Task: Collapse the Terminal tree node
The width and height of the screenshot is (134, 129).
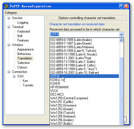Action: coord(9,27)
